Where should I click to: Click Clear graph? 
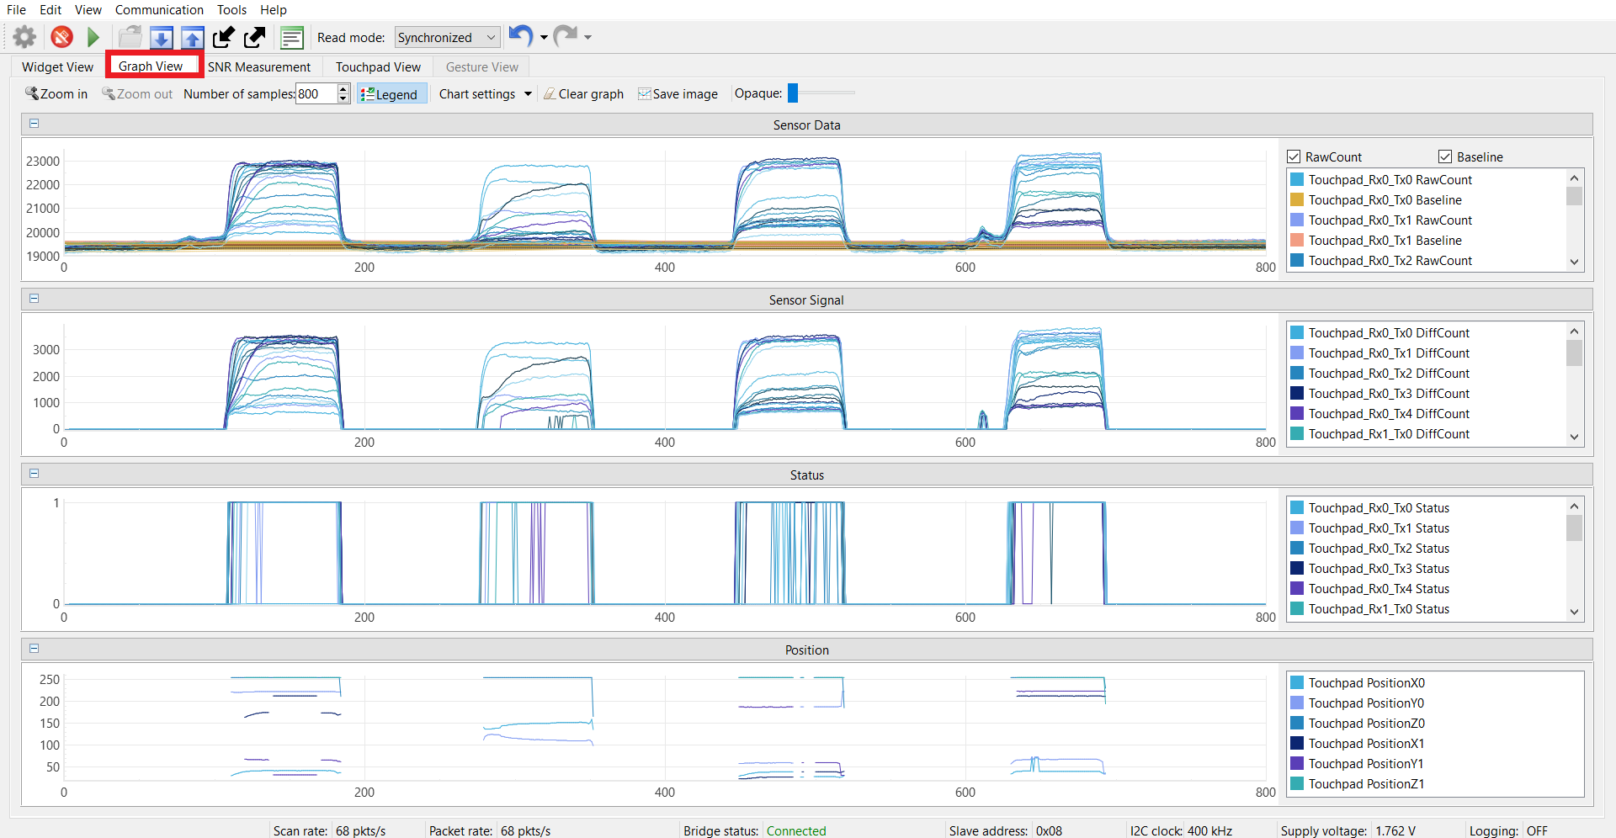(583, 93)
